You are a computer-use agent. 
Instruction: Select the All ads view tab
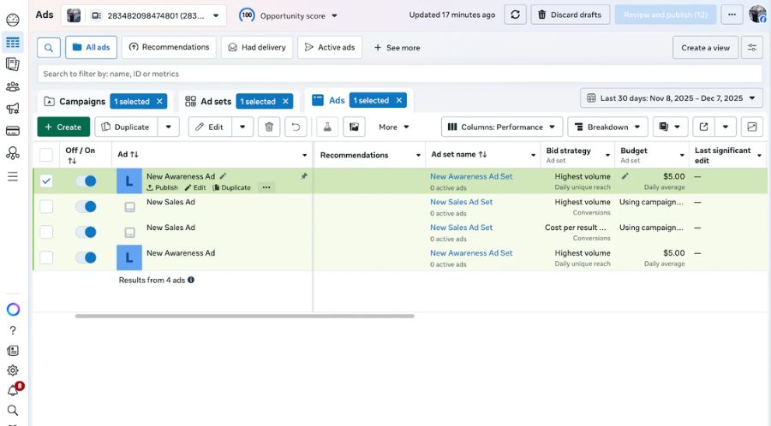point(91,48)
